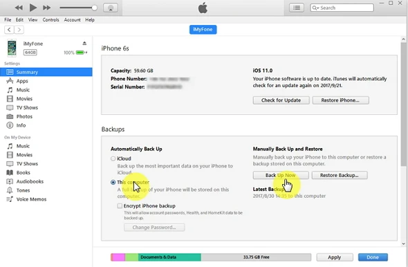Viewport: 408px width, 267px height.
Task: Open the AirPlay output button
Action: (111, 8)
